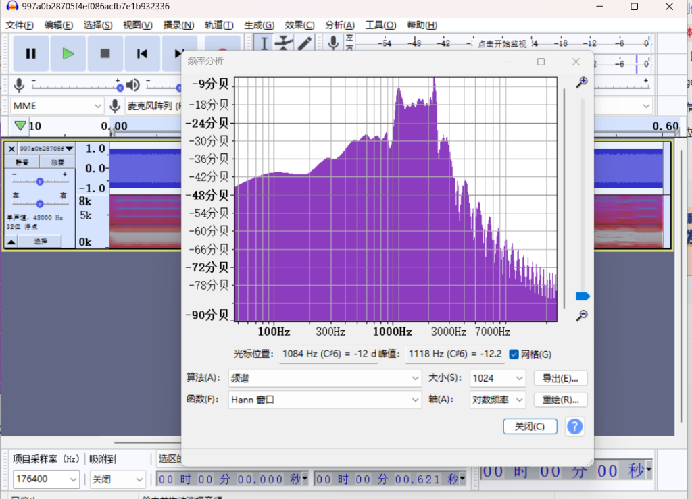692x499 pixels.
Task: Toggle the 静音 mute button on track
Action: pyautogui.click(x=22, y=163)
